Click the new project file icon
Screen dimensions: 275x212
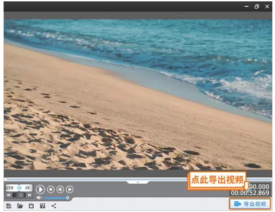(8, 205)
